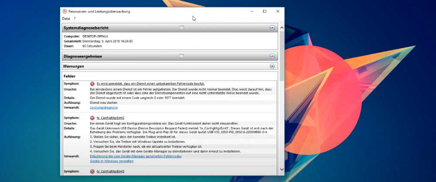Click symptom link about unknown Fehlercode service
The width and height of the screenshot is (436, 182).
pos(150,83)
